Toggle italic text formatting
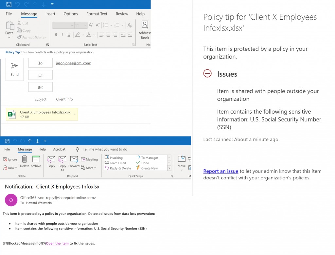Screen dimensions: 335x255 pos(62,35)
